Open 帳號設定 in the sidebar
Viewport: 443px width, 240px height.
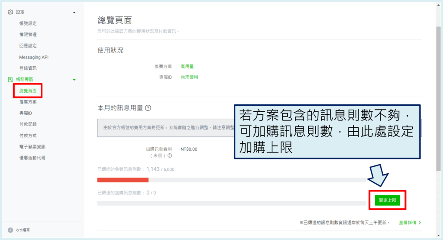(x=28, y=23)
